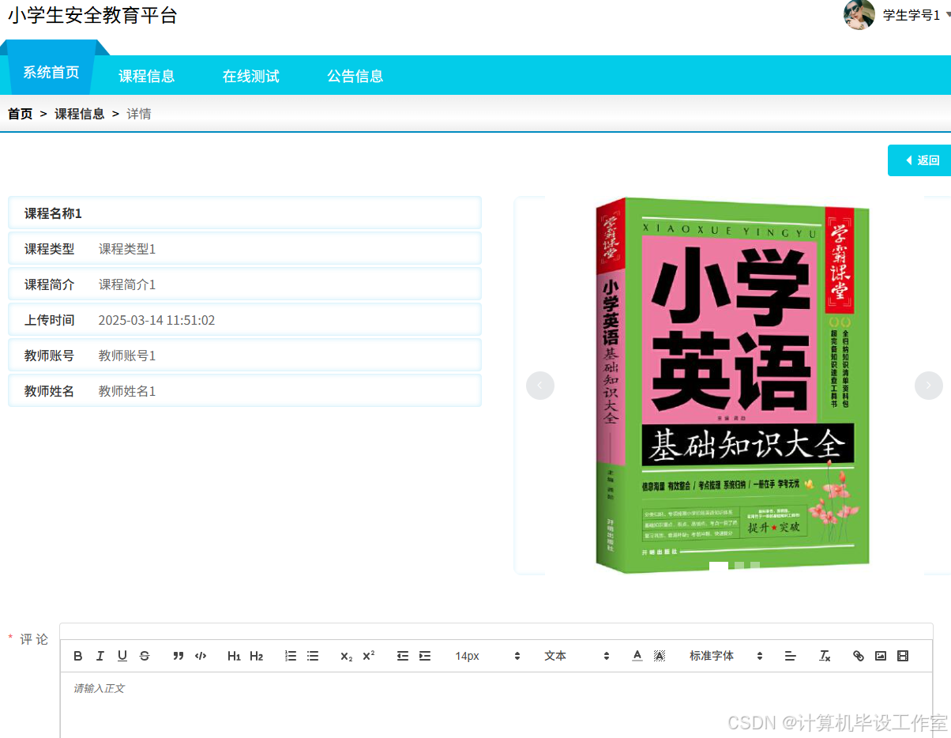Select the second carousel indicator
This screenshot has width=951, height=738.
tap(739, 565)
